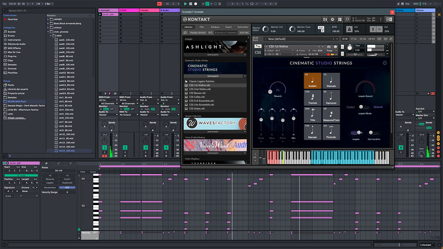Open the clip Notes tab icon

point(46,163)
